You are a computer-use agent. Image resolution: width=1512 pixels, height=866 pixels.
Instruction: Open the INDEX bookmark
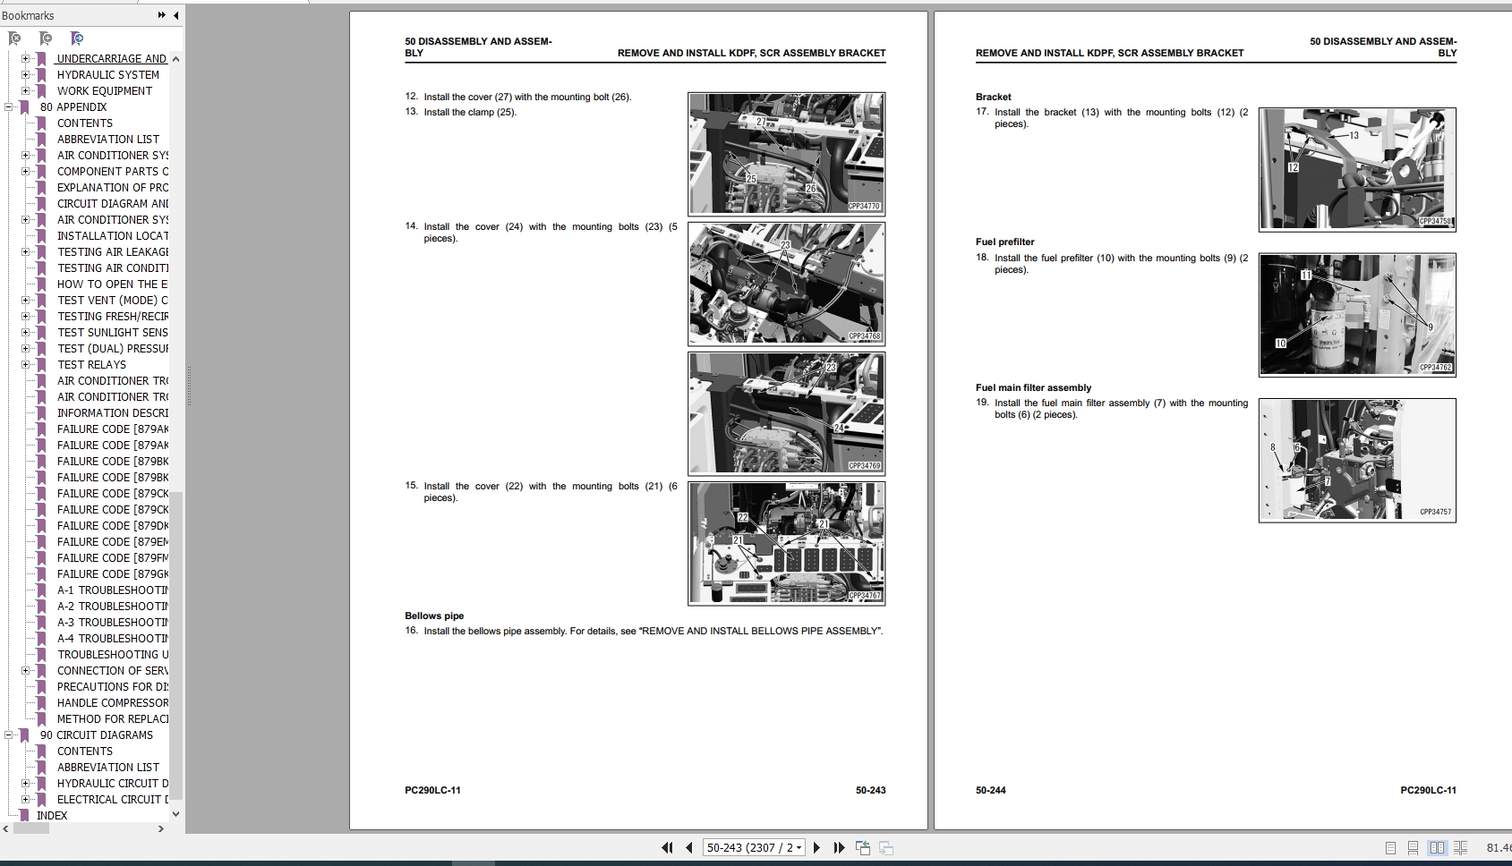coord(52,816)
